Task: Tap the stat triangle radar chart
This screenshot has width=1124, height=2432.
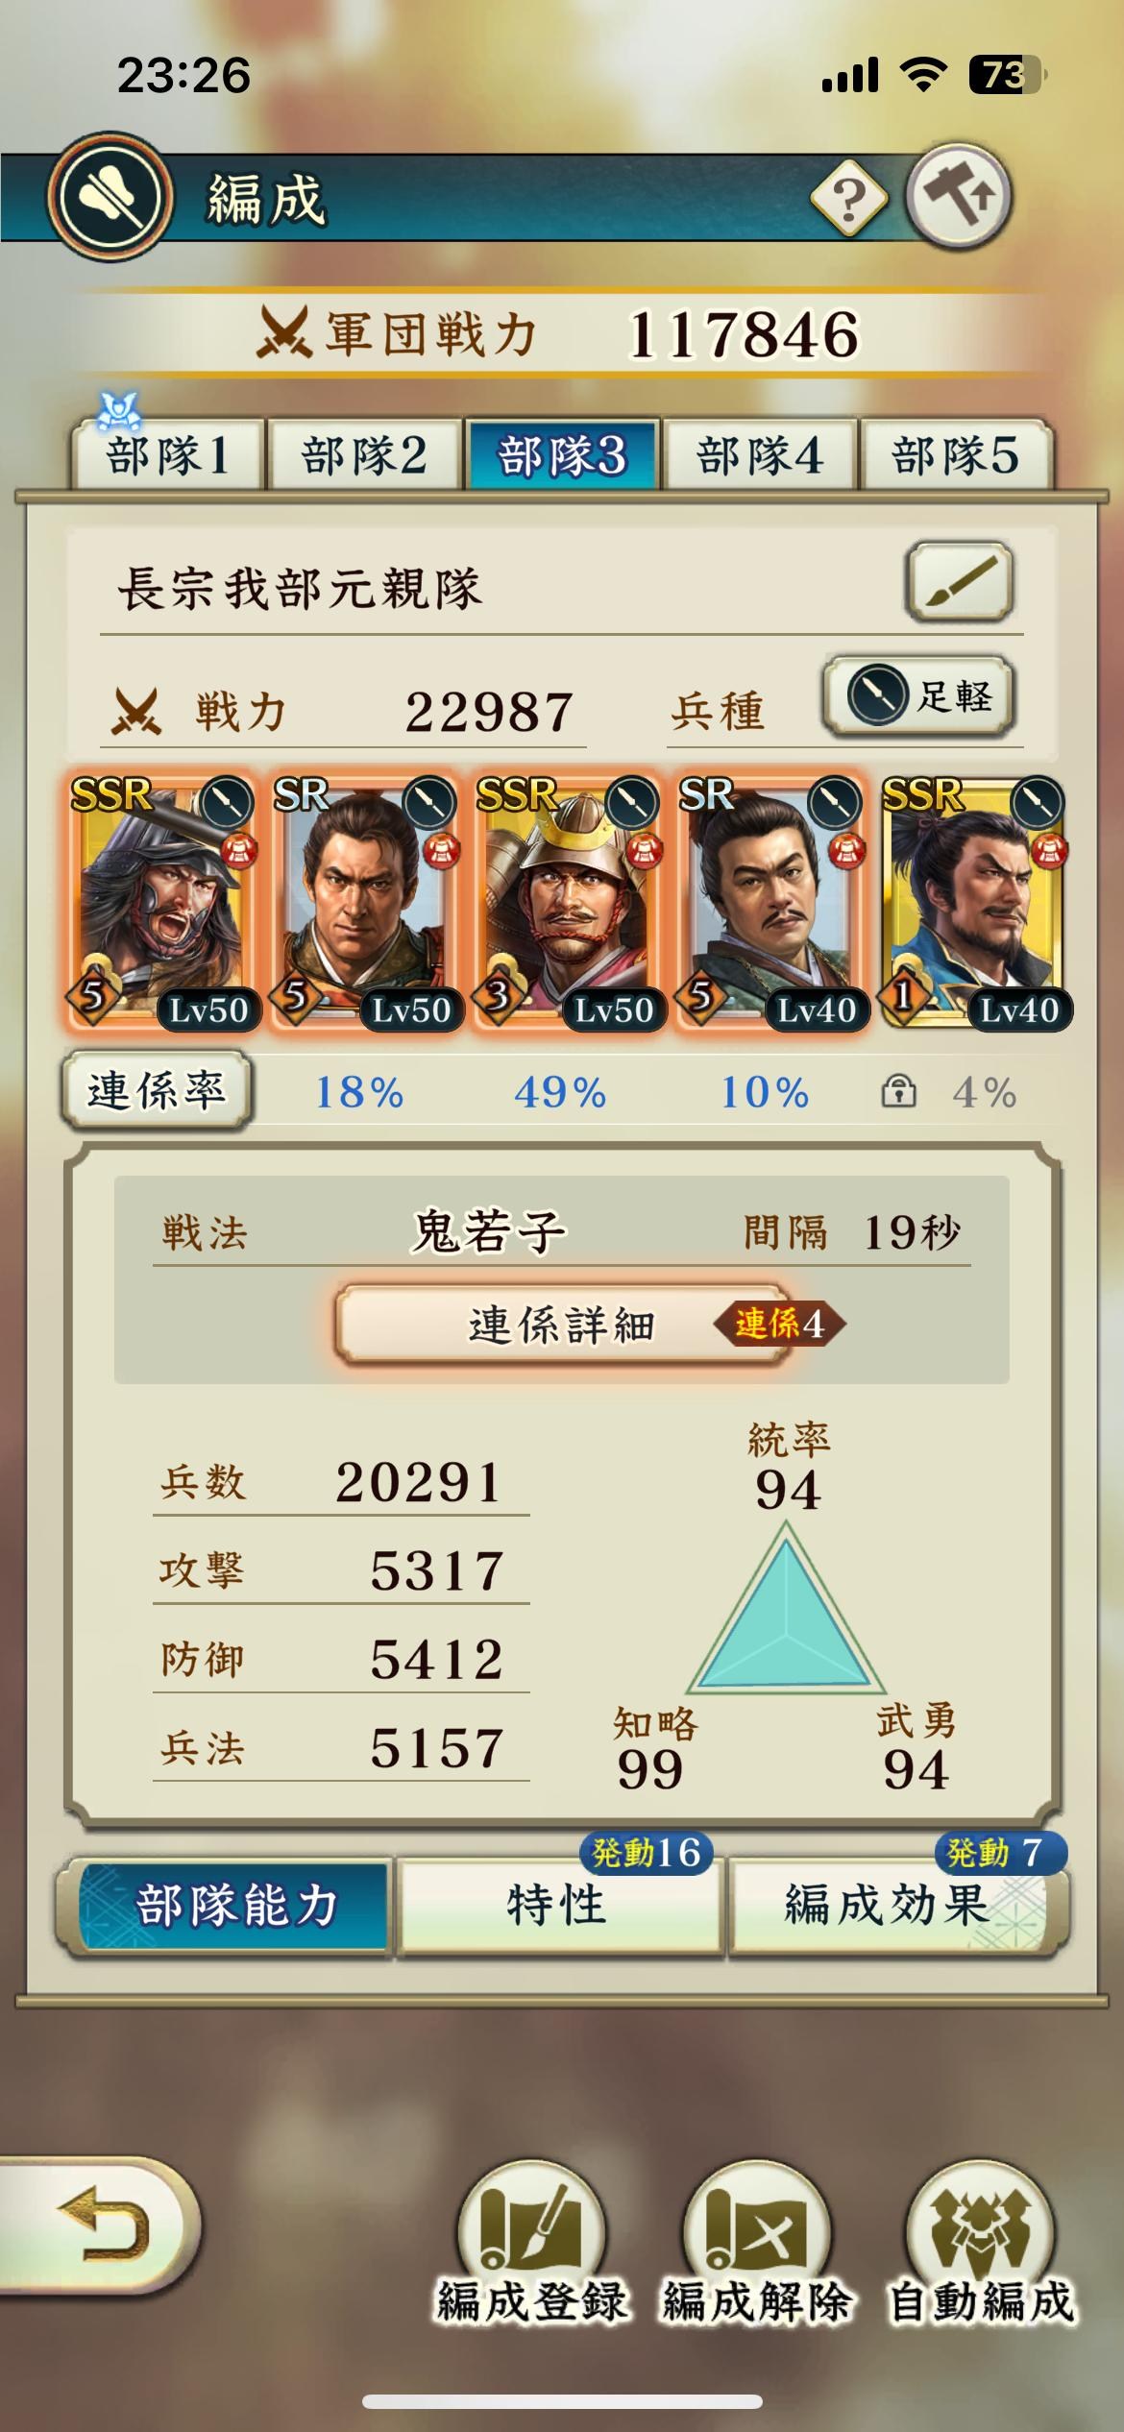Action: click(785, 1616)
